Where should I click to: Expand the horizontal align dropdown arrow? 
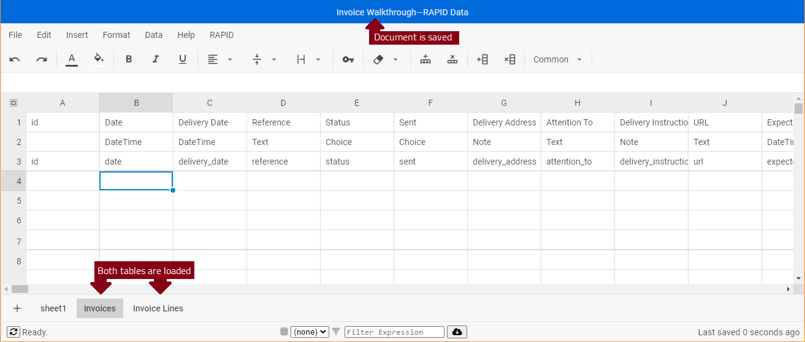point(230,59)
